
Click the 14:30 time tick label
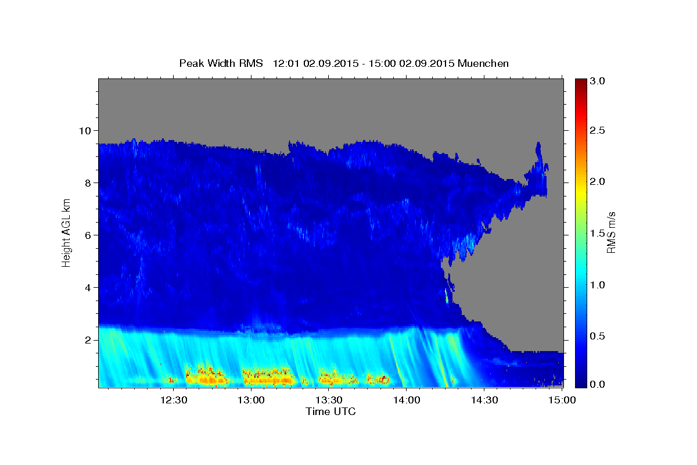[x=484, y=400]
